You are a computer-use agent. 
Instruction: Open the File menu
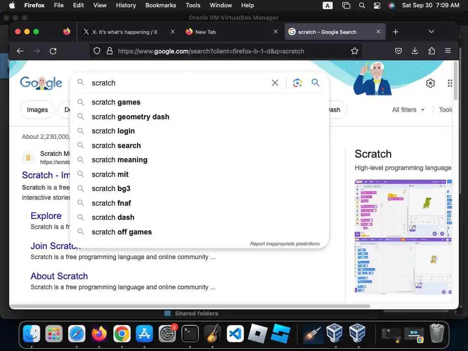pos(59,5)
